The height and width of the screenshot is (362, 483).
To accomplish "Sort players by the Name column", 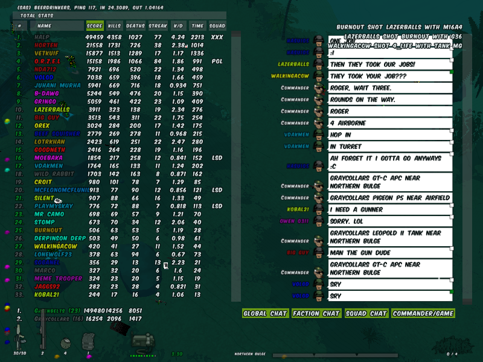I will [57, 26].
